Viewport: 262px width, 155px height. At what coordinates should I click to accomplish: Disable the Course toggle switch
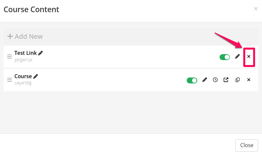pyautogui.click(x=192, y=80)
